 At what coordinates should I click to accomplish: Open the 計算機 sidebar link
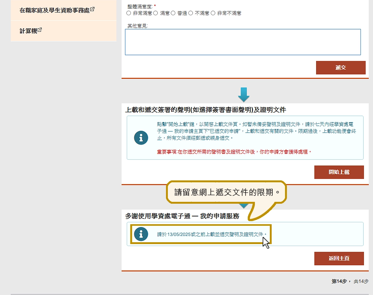pyautogui.click(x=28, y=31)
